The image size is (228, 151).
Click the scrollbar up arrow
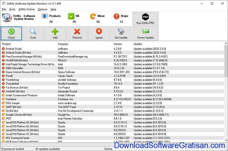click(226, 43)
